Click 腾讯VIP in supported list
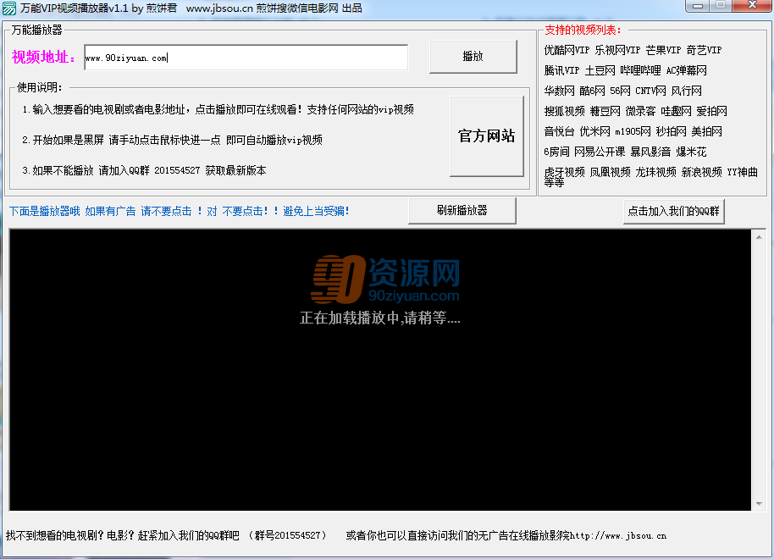 (561, 70)
